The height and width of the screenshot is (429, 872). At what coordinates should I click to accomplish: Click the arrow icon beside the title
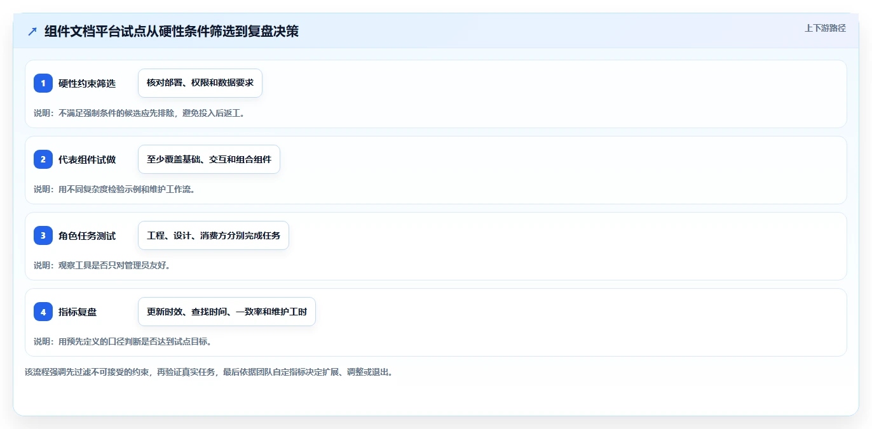tap(32, 31)
